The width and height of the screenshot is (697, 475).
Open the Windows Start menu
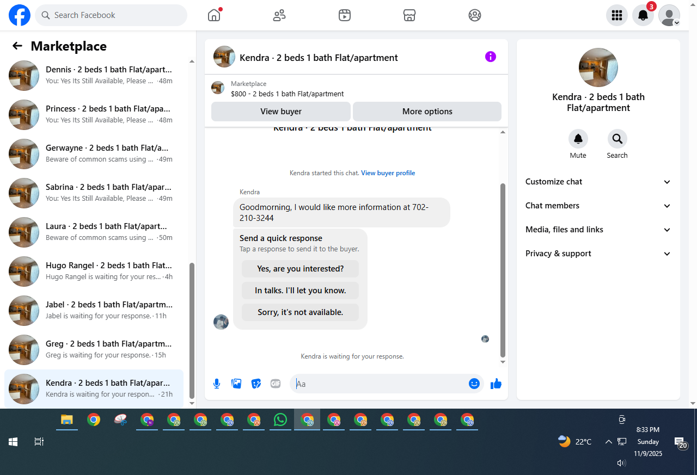pos(13,442)
